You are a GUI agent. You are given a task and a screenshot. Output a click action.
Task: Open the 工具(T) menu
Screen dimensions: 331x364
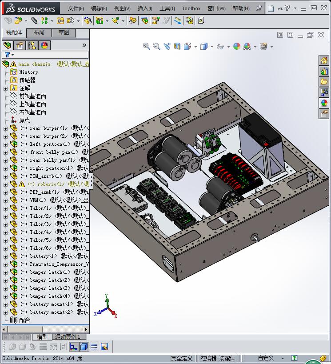167,8
